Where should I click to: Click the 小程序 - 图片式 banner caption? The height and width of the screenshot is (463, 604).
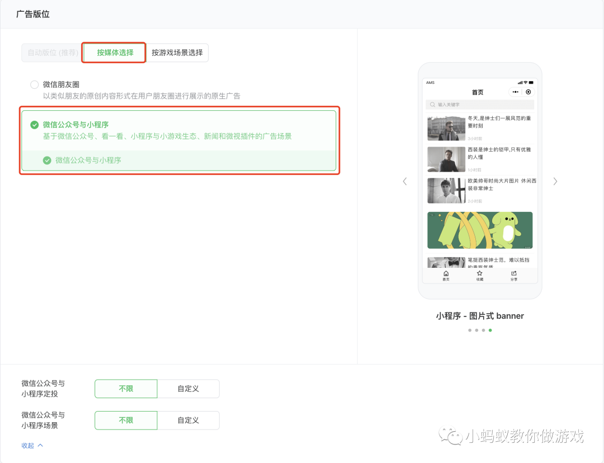point(480,316)
